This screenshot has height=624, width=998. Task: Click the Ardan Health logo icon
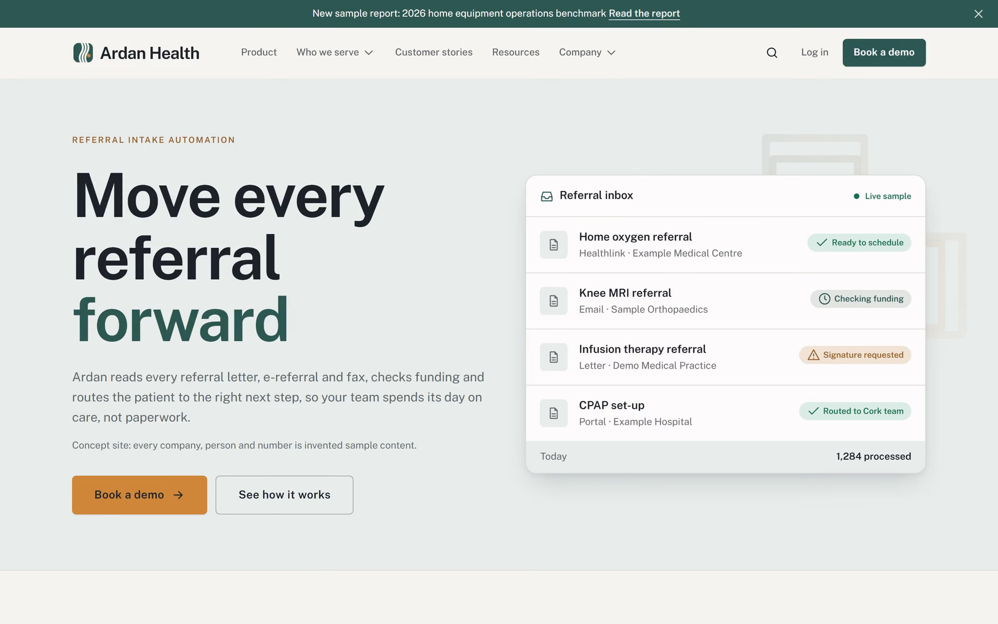pyautogui.click(x=83, y=53)
